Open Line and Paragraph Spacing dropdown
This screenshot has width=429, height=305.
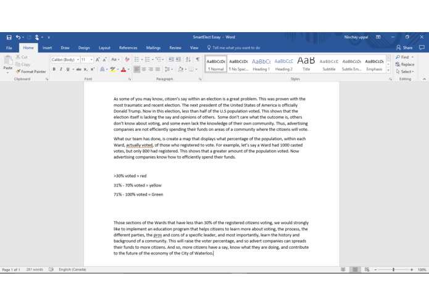[169, 70]
